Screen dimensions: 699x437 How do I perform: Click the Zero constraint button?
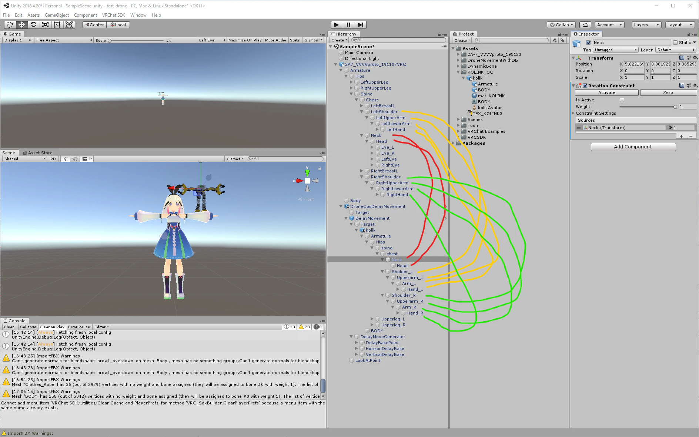pos(668,93)
